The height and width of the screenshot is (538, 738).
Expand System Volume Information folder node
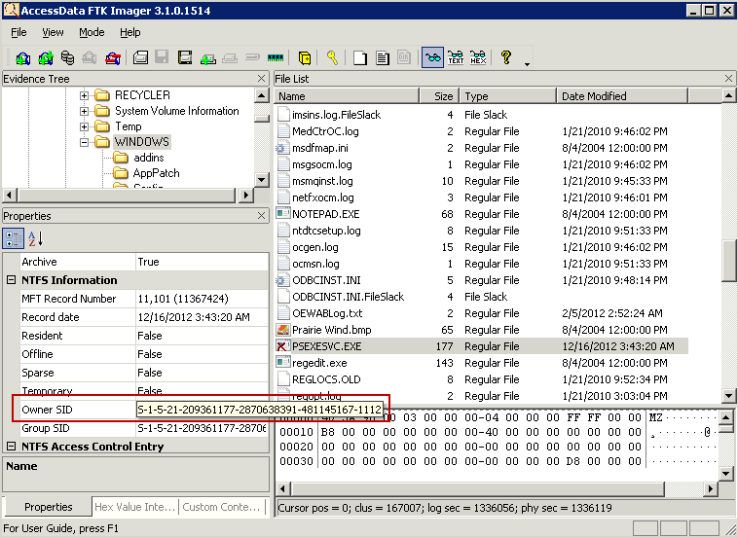pos(85,111)
